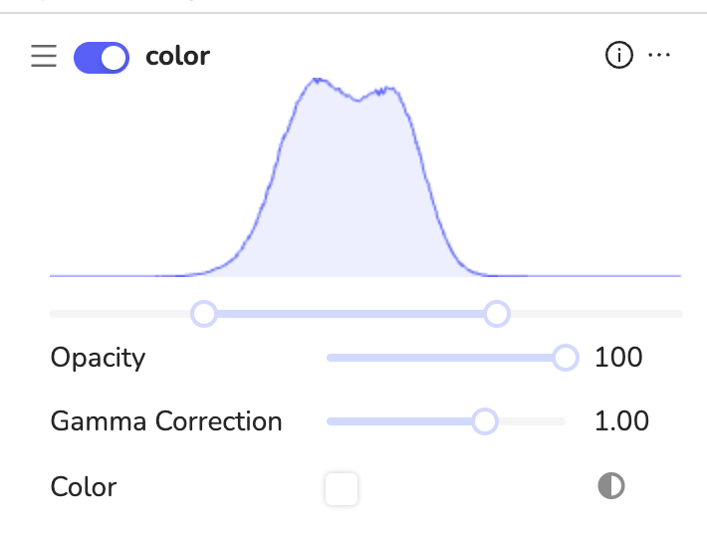Open the white Color swatch picker
The height and width of the screenshot is (542, 707).
coord(342,488)
